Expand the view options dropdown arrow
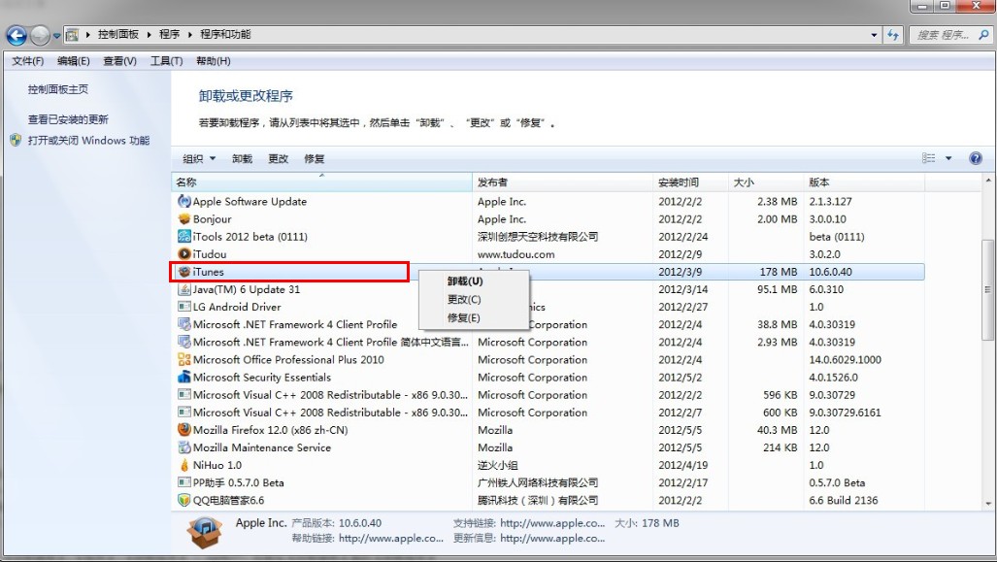Screen dimensions: 997x562 (x=948, y=158)
